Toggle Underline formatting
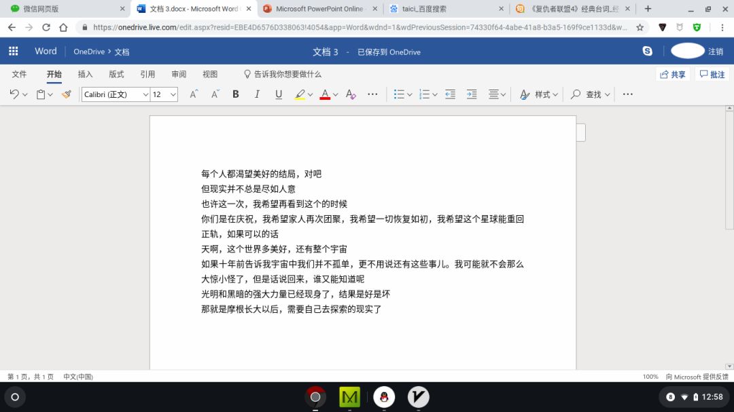Image resolution: width=734 pixels, height=412 pixels. click(x=279, y=94)
